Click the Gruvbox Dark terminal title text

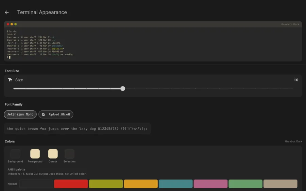point(290,24)
